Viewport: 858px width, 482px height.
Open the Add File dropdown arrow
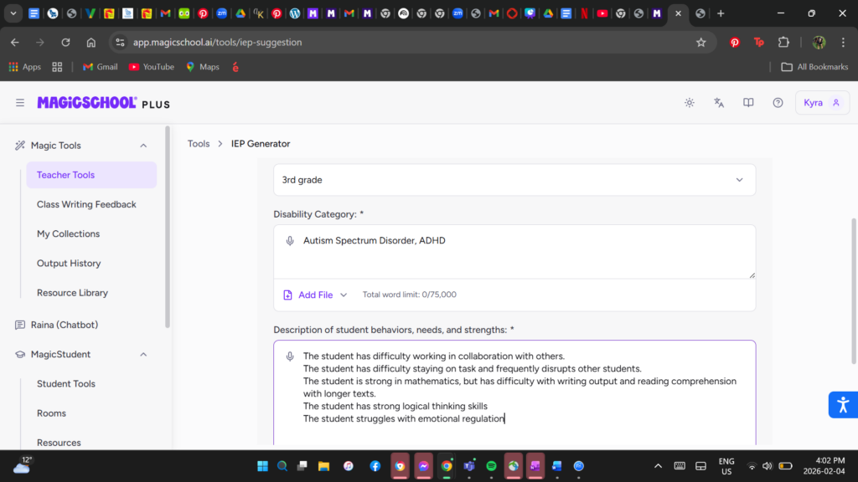tap(344, 295)
